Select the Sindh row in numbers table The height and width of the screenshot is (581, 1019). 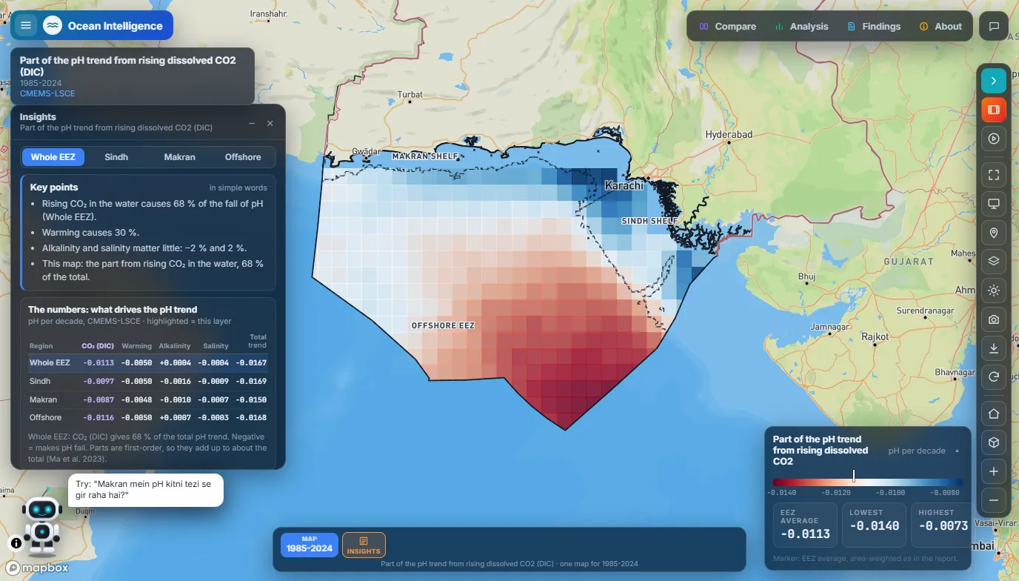pyautogui.click(x=147, y=381)
